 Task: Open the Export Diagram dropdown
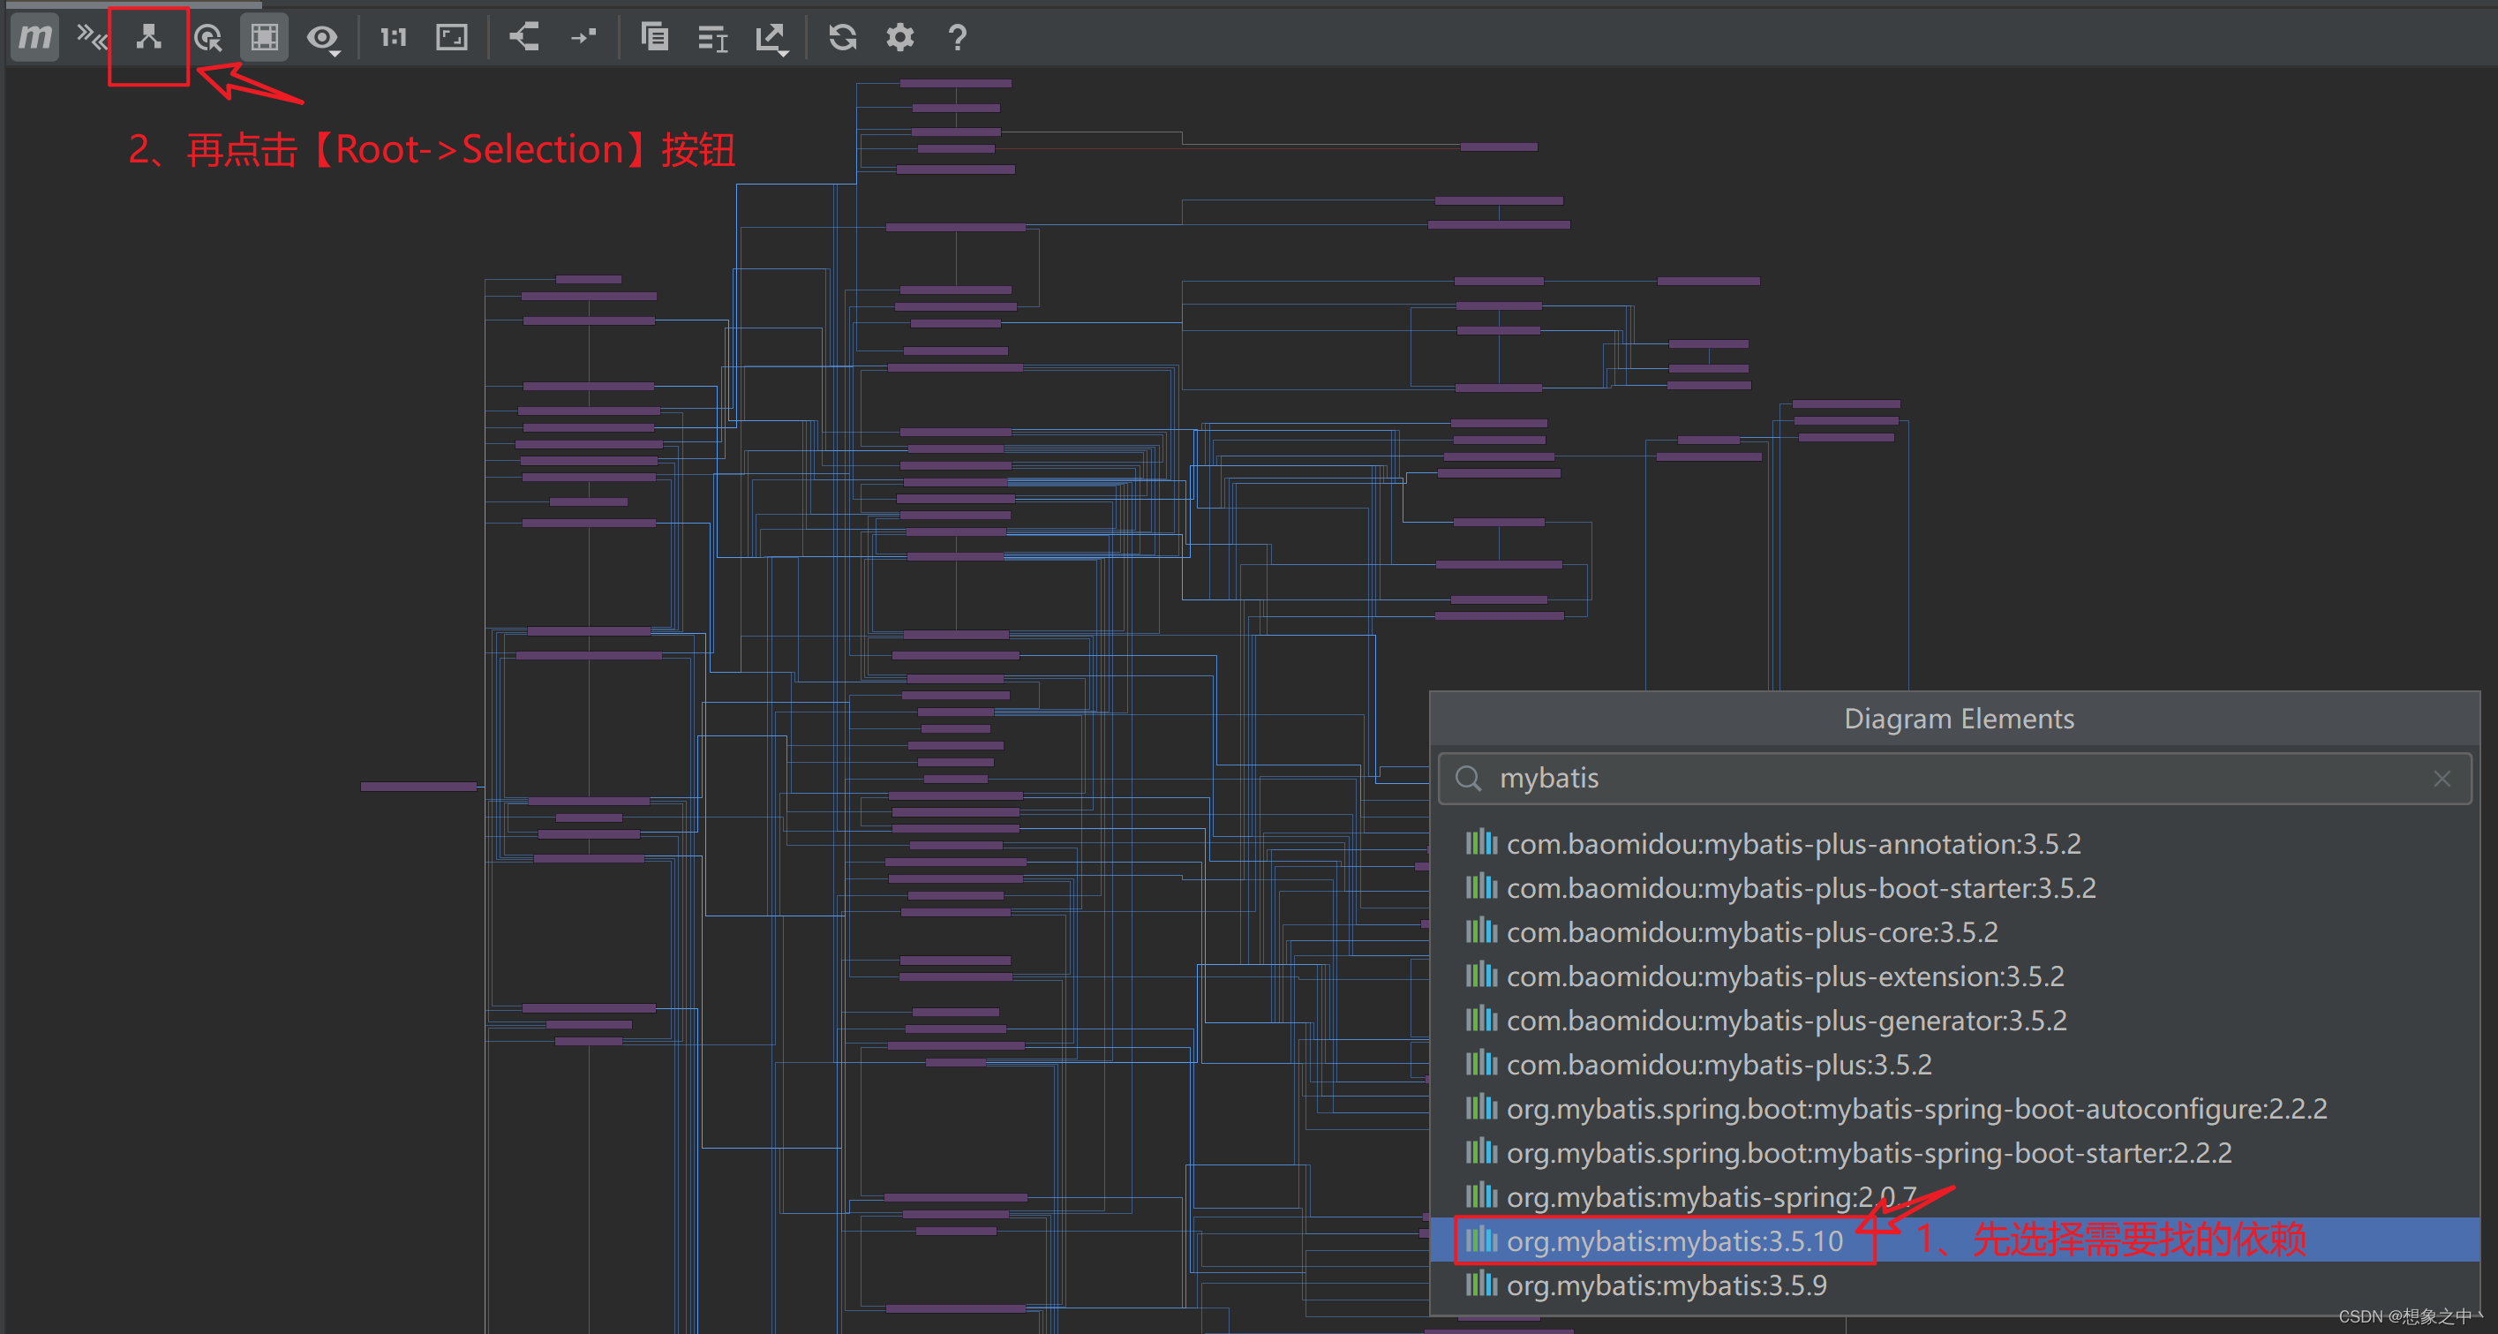click(x=771, y=39)
